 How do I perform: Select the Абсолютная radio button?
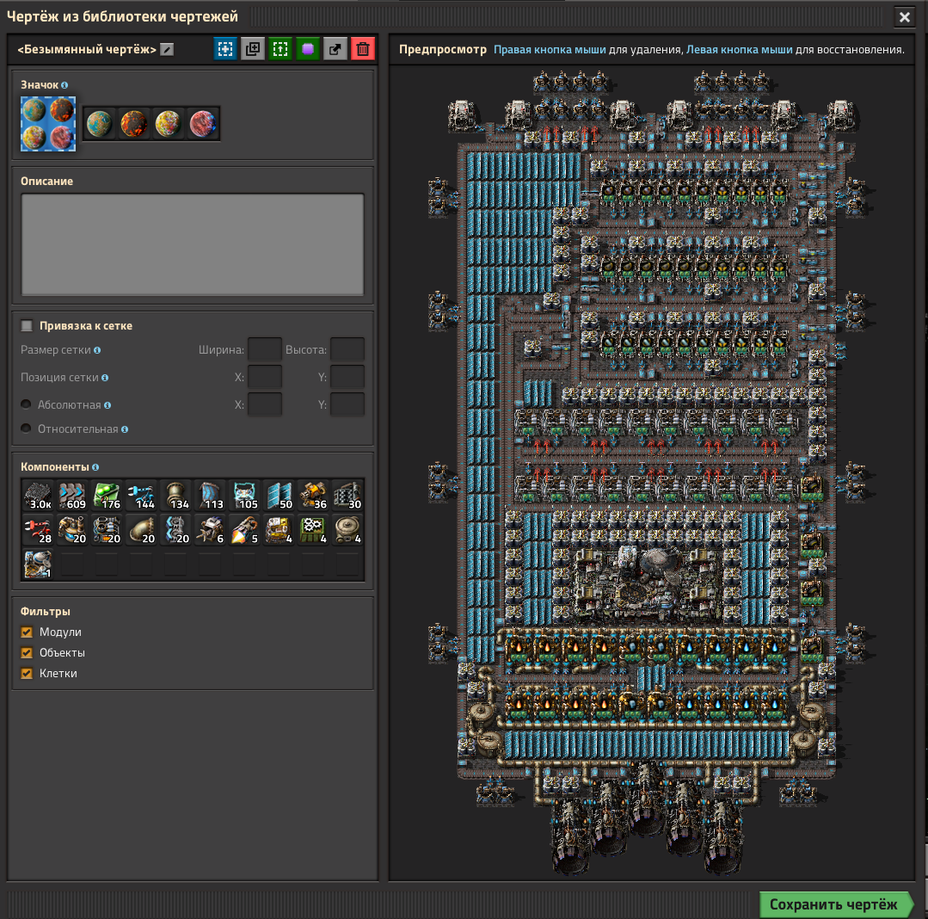27,404
